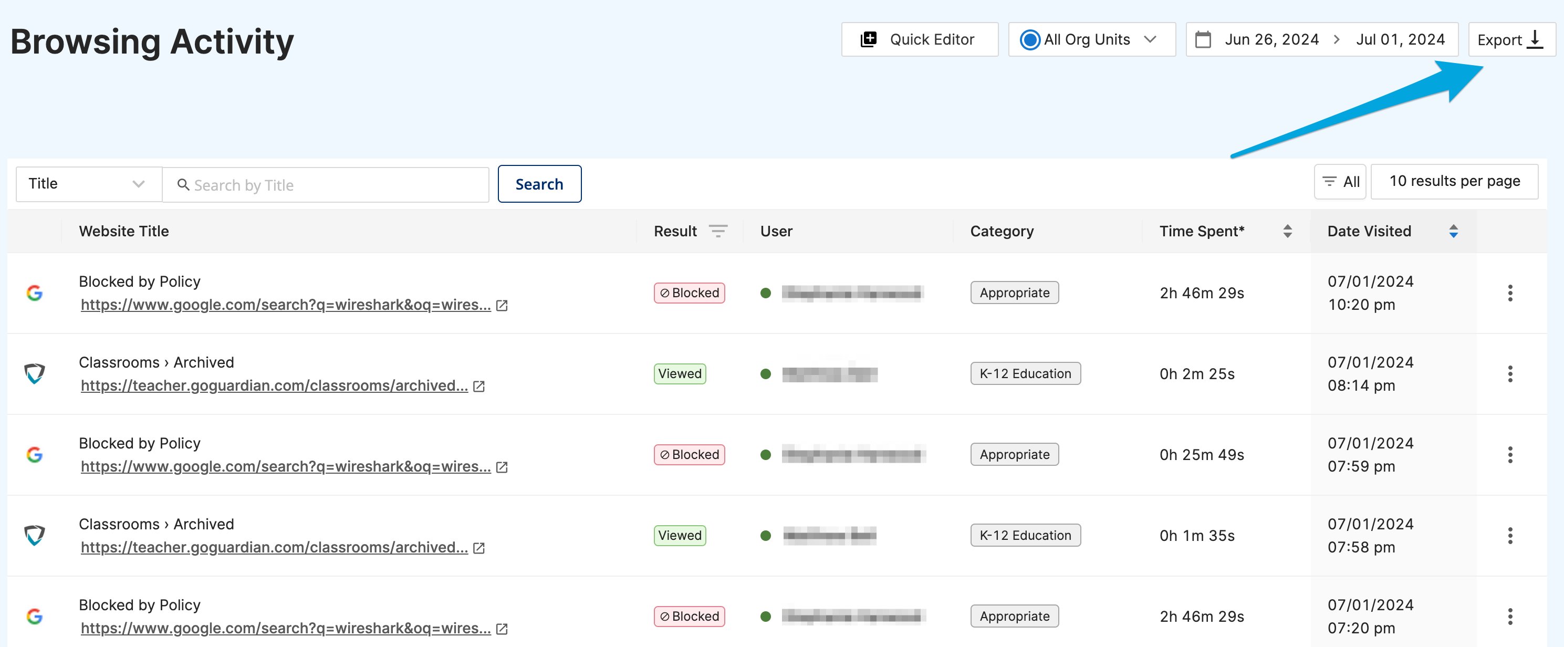Image resolution: width=1564 pixels, height=647 pixels.
Task: Click the Export download icon
Action: tap(1535, 39)
